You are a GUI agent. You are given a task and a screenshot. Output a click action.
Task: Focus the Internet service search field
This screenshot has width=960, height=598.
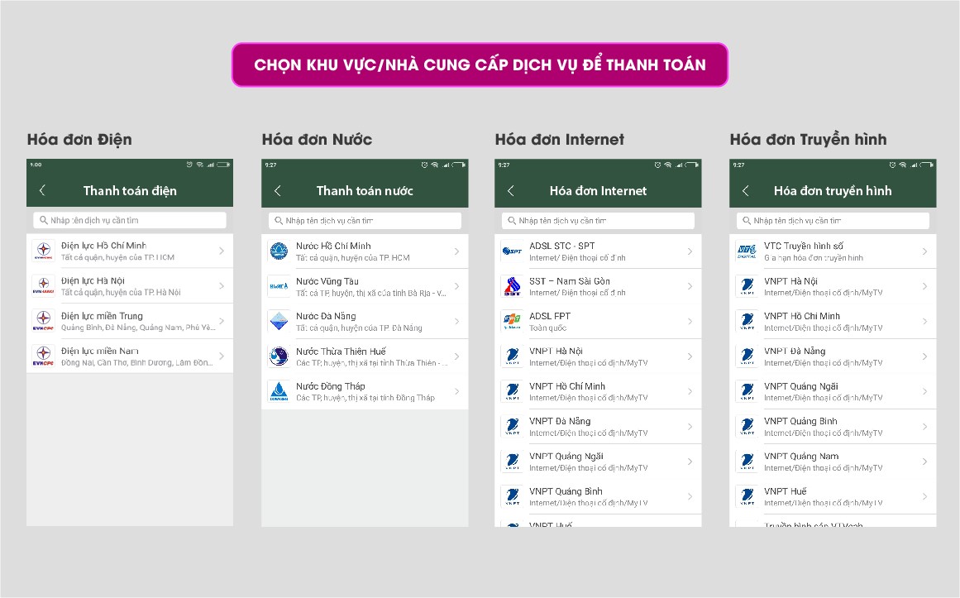[x=598, y=221]
